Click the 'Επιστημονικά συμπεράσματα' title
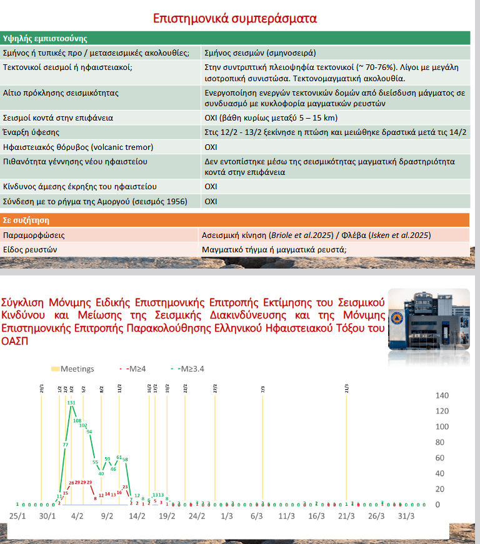The height and width of the screenshot is (544, 480). pyautogui.click(x=235, y=18)
